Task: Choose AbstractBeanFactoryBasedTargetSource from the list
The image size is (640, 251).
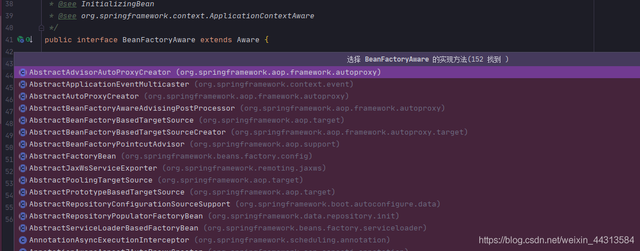Action: (111, 120)
